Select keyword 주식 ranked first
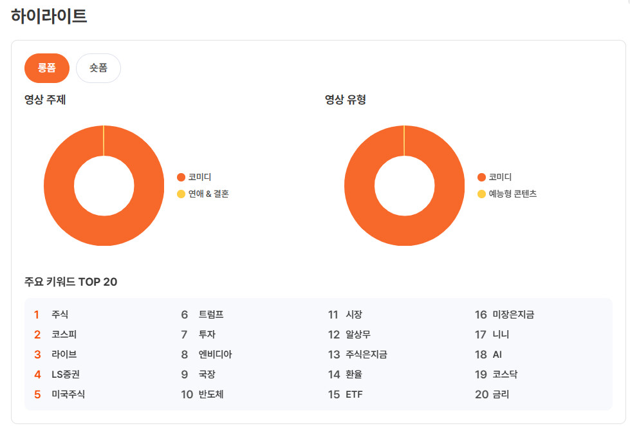 60,314
